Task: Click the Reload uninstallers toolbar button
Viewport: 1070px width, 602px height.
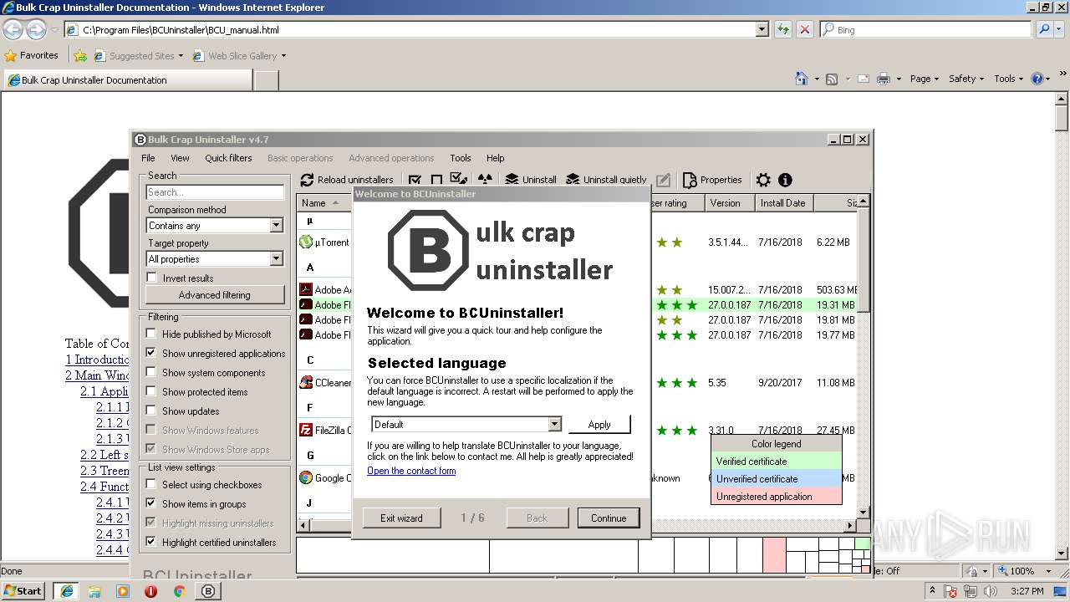Action: coord(347,180)
